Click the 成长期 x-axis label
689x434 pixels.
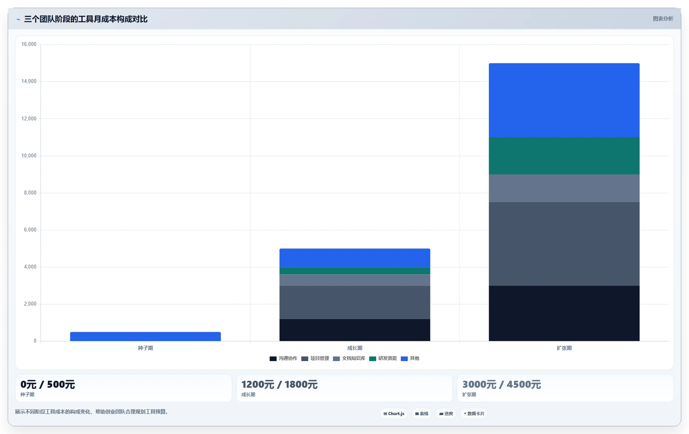(355, 348)
